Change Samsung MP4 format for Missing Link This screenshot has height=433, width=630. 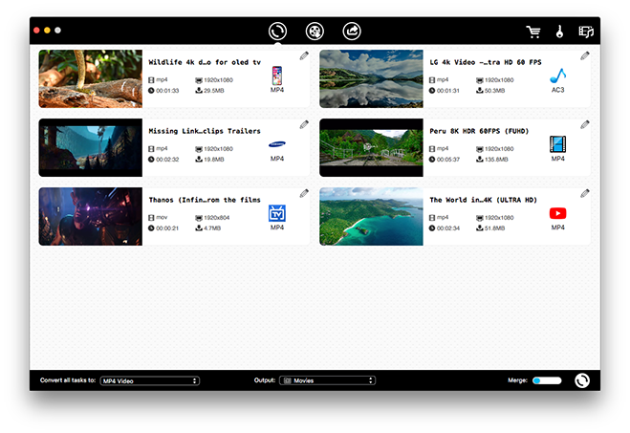277,151
